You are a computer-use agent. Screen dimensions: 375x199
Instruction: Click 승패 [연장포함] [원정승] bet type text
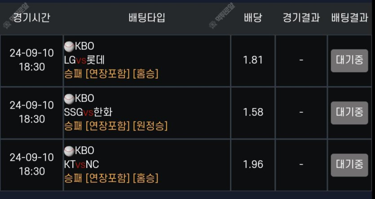coord(116,126)
